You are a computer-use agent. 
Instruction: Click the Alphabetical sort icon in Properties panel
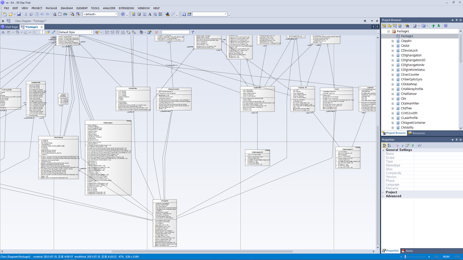389,146
